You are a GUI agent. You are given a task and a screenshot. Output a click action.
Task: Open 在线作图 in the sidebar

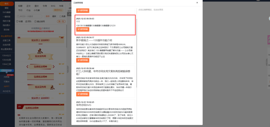coord(7,45)
